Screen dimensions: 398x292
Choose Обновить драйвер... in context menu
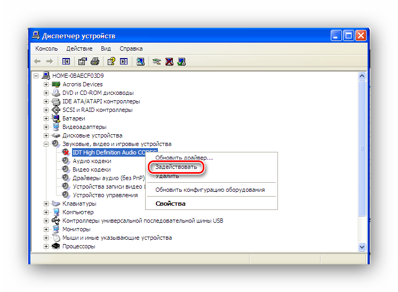184,158
